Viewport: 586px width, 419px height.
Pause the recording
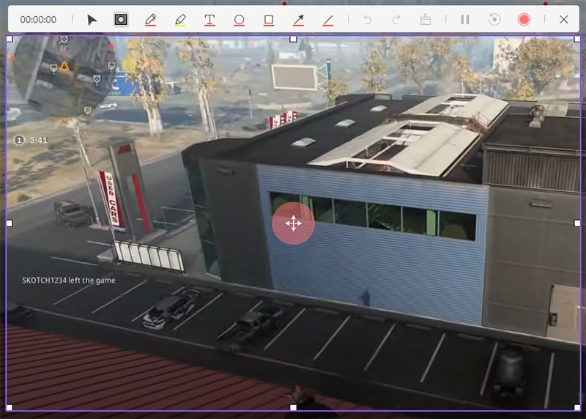pyautogui.click(x=465, y=20)
